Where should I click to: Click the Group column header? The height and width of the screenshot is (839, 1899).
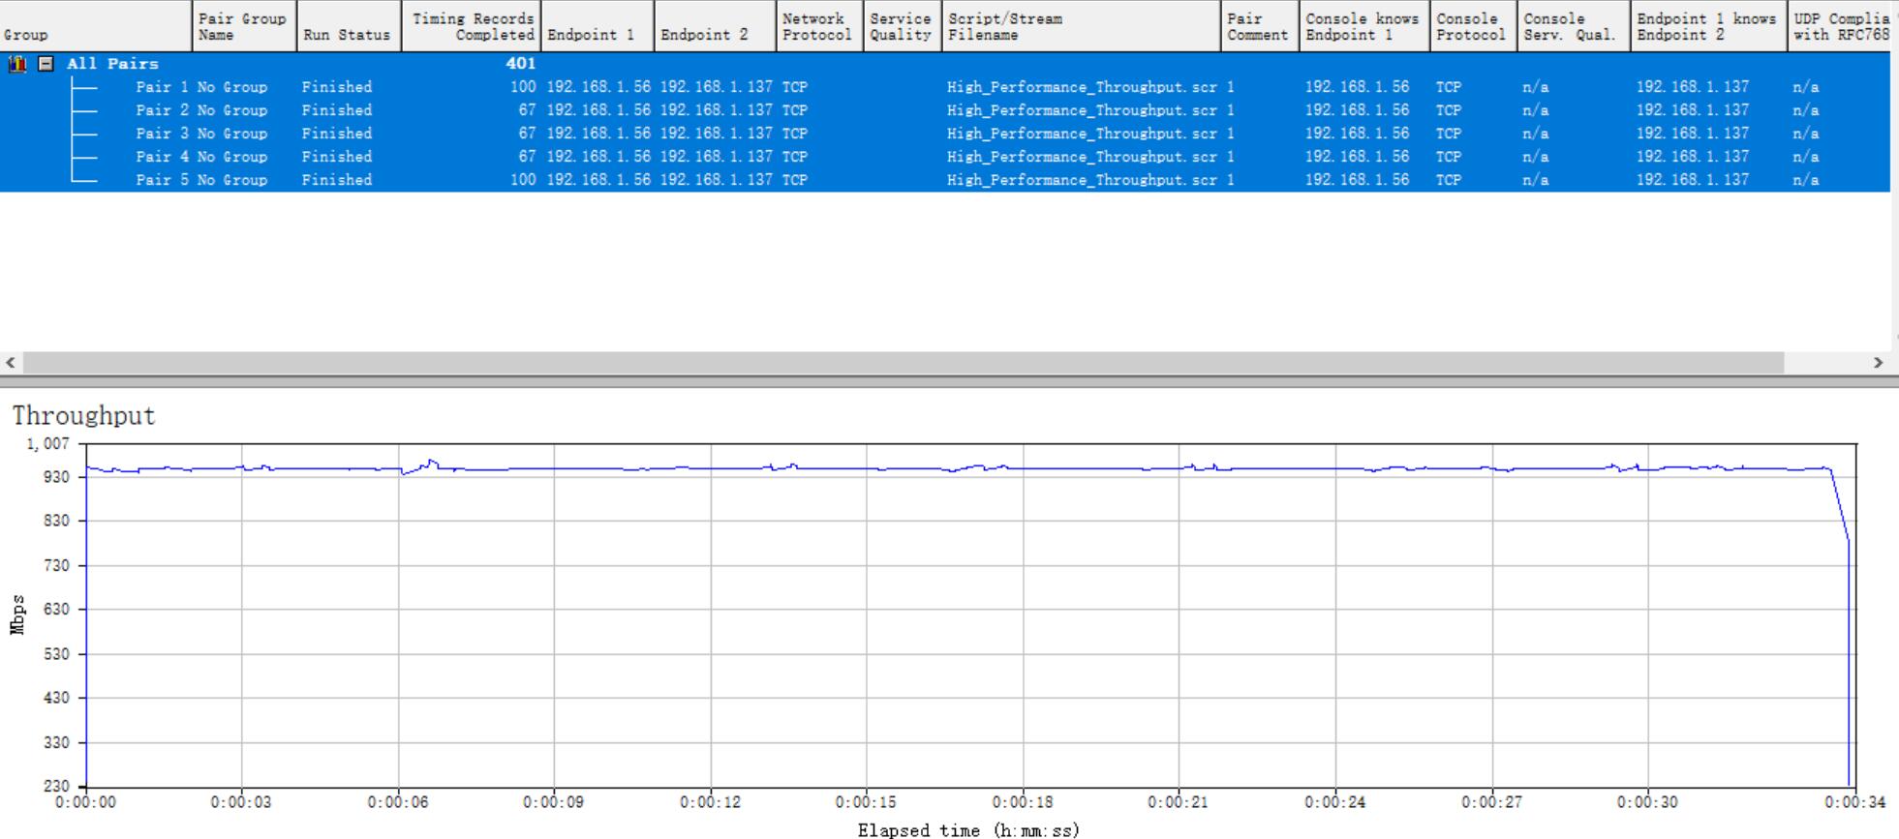[x=95, y=27]
